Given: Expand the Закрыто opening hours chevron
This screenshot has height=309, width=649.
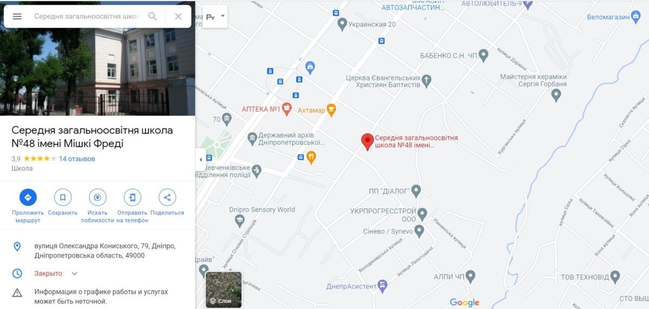Looking at the screenshot, I should 75,273.
